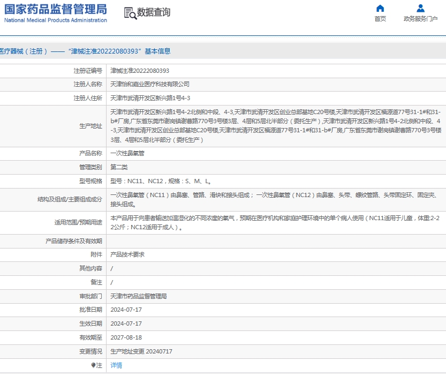The width and height of the screenshot is (446, 376).
Task: Click the 产品储存条件及有效期 label
Action: tap(74, 242)
